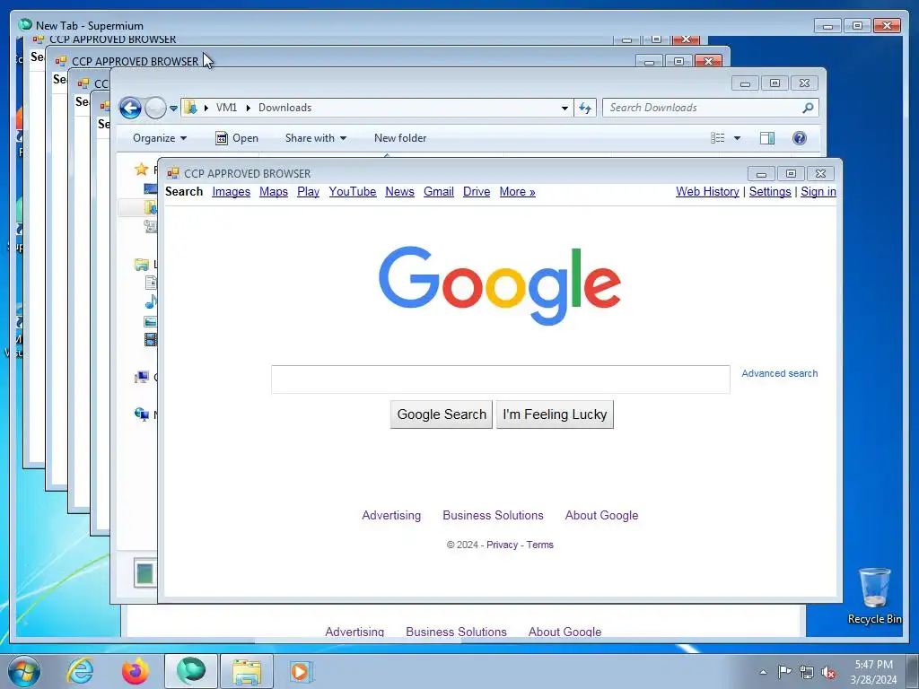Click the muted volume tray icon
The height and width of the screenshot is (689, 919).
tap(828, 673)
